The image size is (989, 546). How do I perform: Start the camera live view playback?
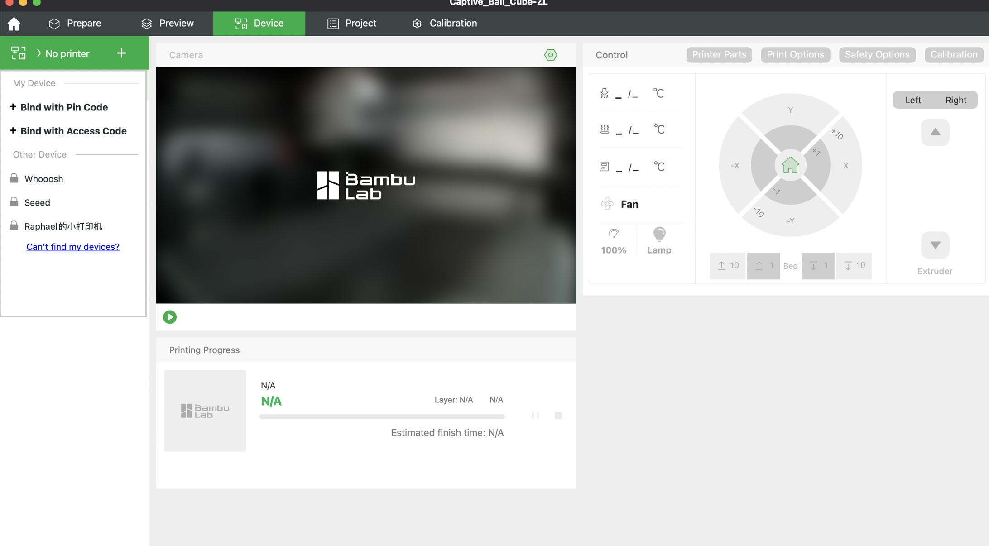point(170,317)
